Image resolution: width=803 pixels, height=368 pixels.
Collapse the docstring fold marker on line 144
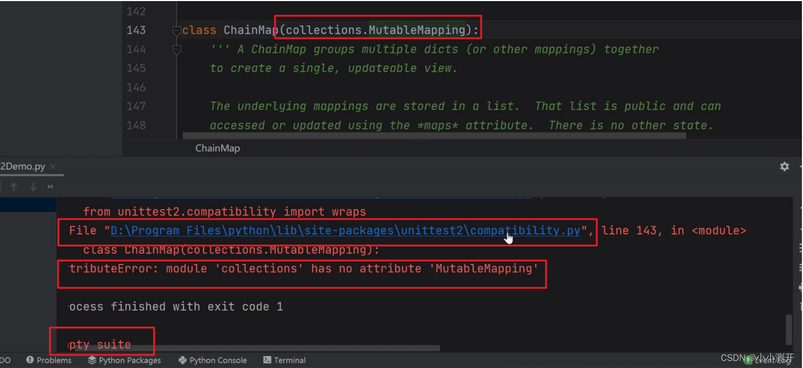pyautogui.click(x=176, y=49)
